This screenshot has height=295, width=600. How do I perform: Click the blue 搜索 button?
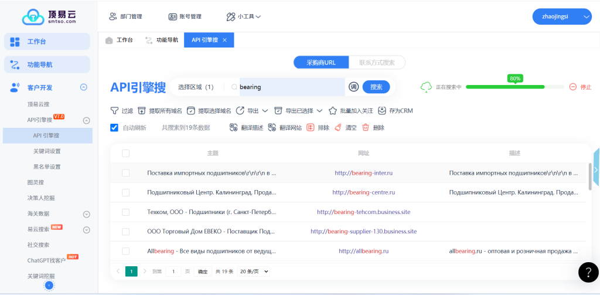[376, 87]
